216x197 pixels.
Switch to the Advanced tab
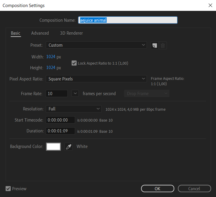(x=40, y=33)
